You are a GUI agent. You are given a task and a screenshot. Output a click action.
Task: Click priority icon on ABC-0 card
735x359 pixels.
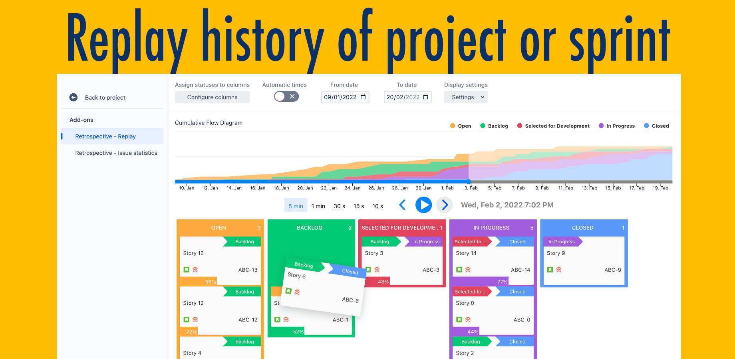[468, 320]
